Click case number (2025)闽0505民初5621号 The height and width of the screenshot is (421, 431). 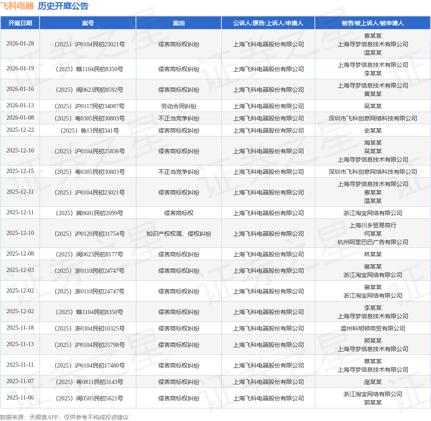pyautogui.click(x=90, y=398)
